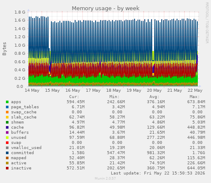Click the orange swap_cache legend swatch

click(x=7, y=112)
